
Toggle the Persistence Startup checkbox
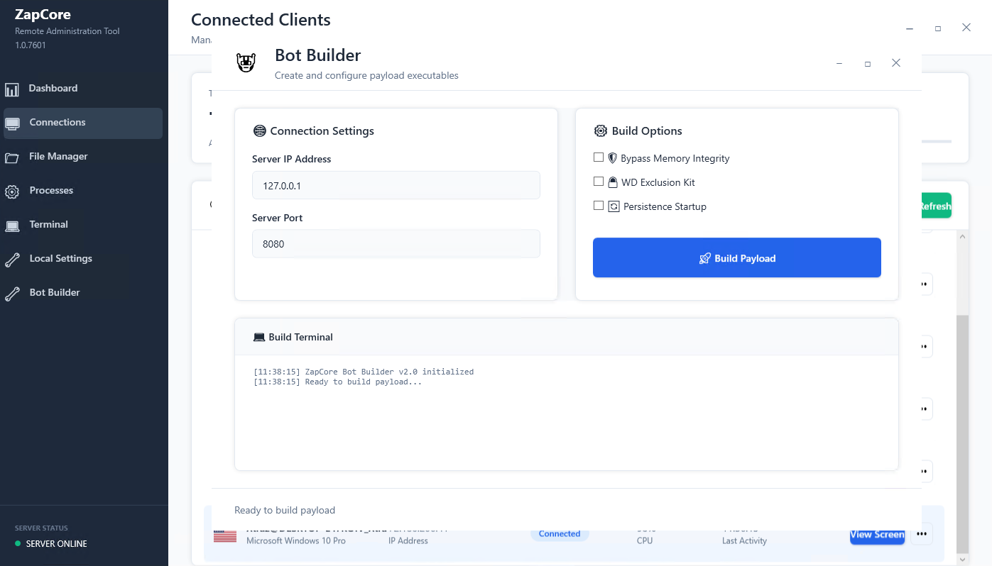tap(599, 206)
